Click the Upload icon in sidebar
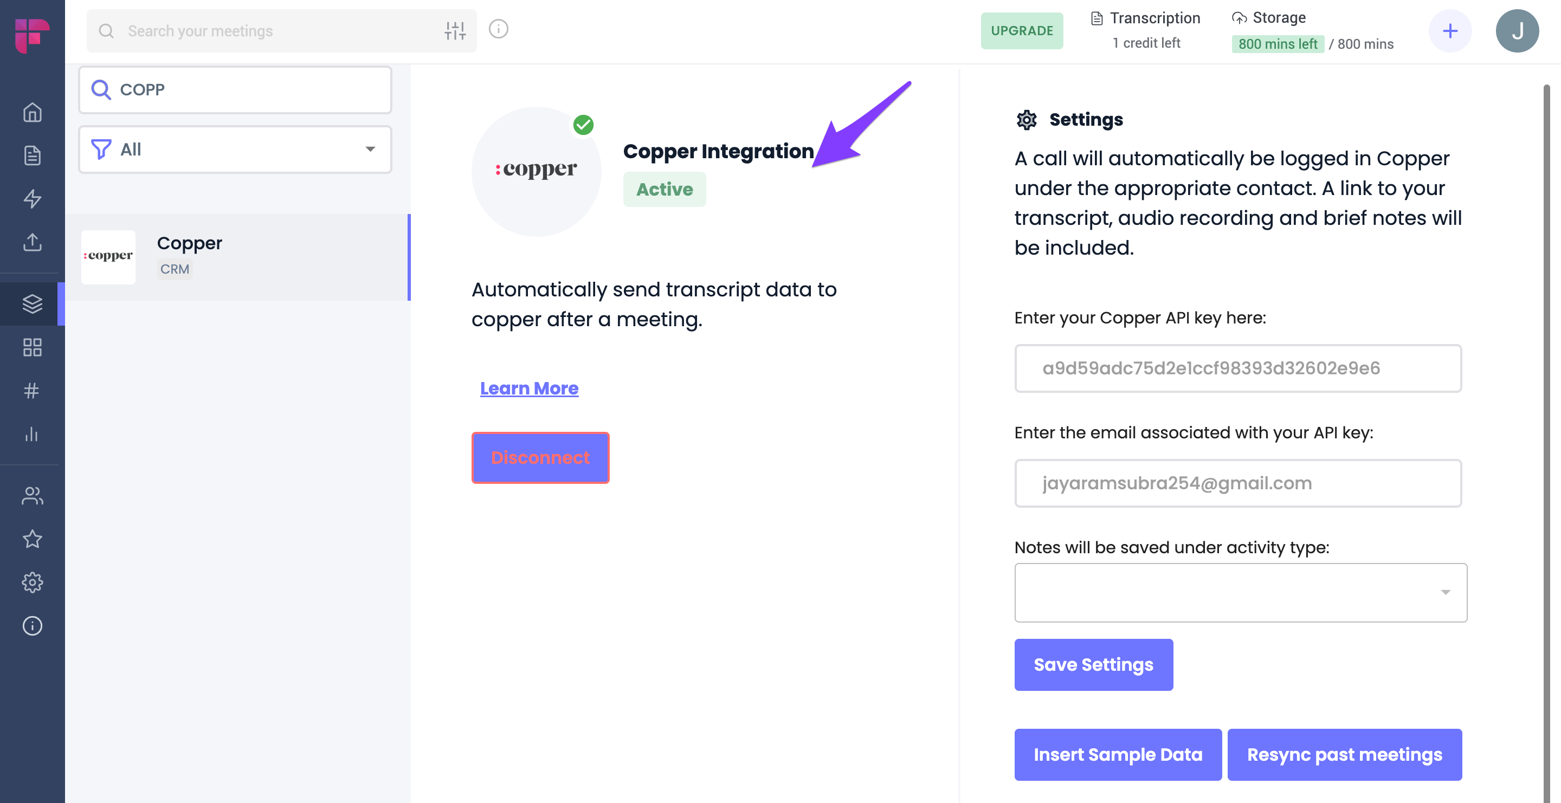Image resolution: width=1561 pixels, height=803 pixels. point(32,242)
